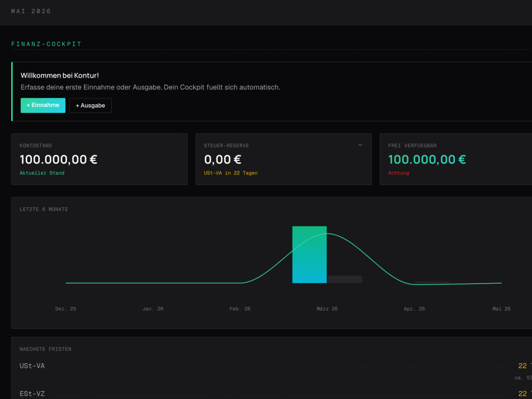The width and height of the screenshot is (532, 399).
Task: Click the 'Mai 26' axis label
Action: tap(501, 309)
